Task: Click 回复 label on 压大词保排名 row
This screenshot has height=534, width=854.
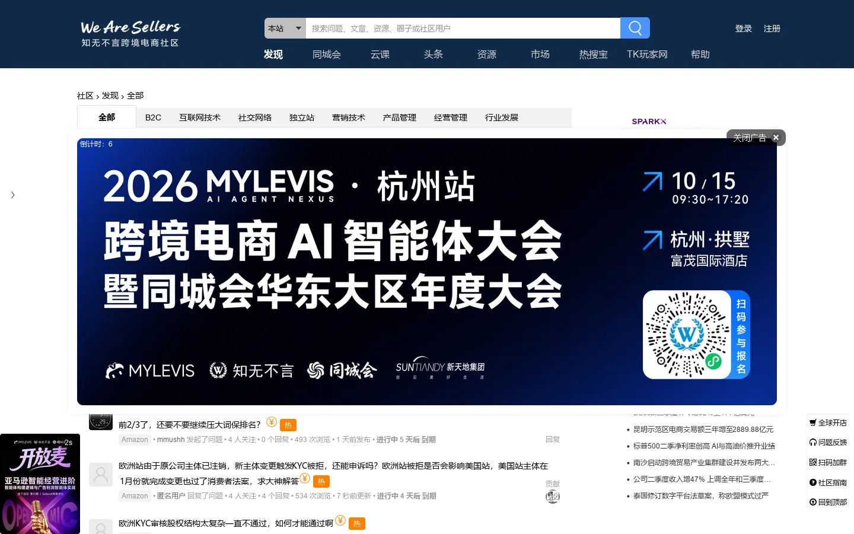Action: [553, 440]
